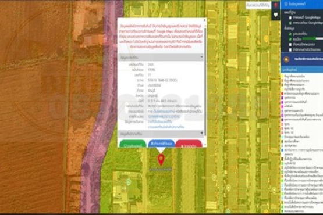Uncheck the first checked data layer checkbox
Image resolution: width=323 pixels, height=215 pixels.
(x=290, y=34)
